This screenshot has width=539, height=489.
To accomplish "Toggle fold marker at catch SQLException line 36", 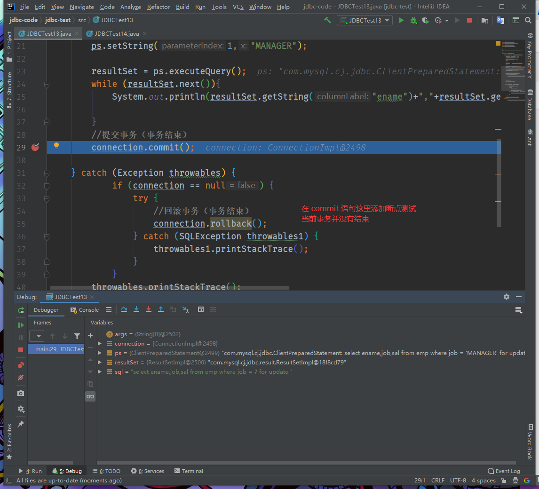I will pyautogui.click(x=47, y=237).
